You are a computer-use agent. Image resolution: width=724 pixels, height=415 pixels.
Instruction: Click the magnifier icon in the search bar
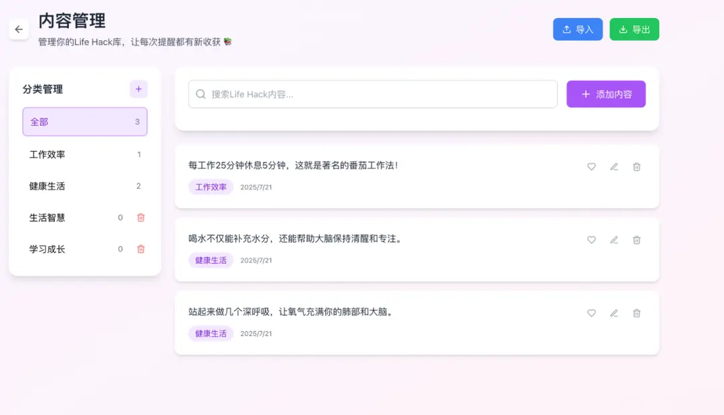point(200,94)
